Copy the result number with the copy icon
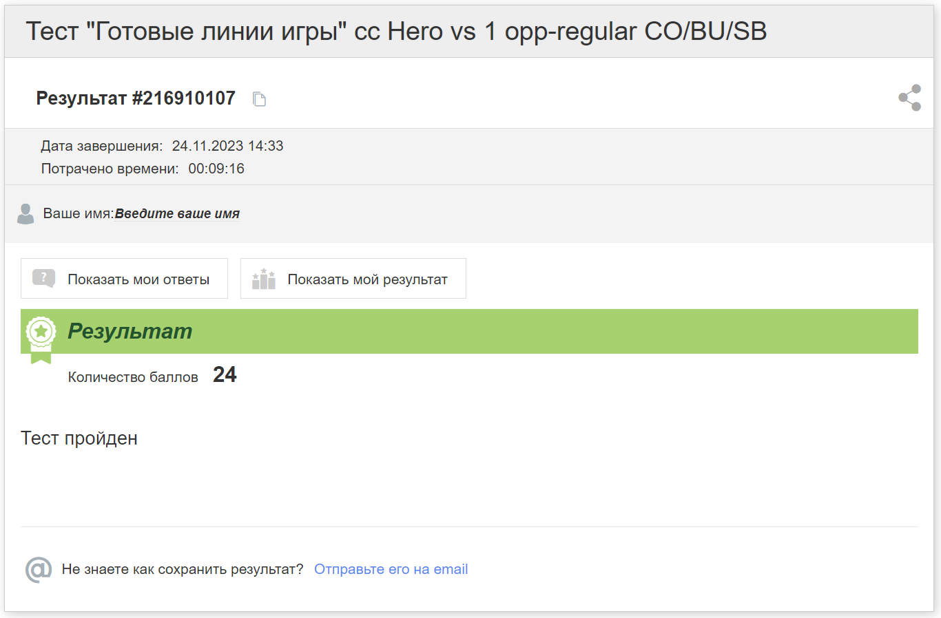Image resolution: width=941 pixels, height=618 pixels. (259, 99)
